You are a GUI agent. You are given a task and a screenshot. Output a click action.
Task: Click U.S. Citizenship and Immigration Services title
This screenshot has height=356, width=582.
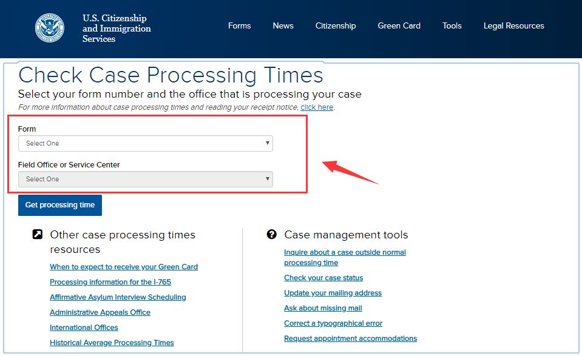(117, 29)
